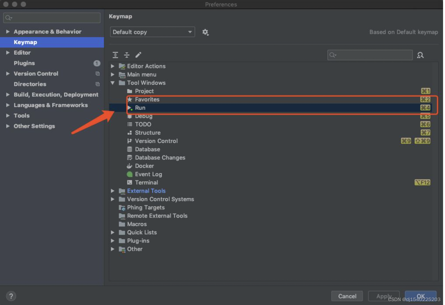The width and height of the screenshot is (445, 305).
Task: Expand the Version Control Systems node
Action: pyautogui.click(x=113, y=199)
